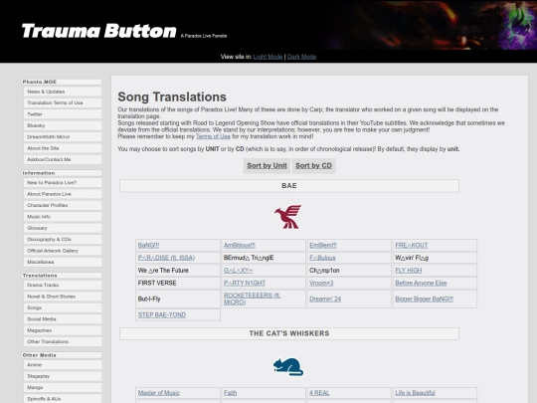Open Anime under Other Media
This screenshot has height=403, width=537.
63,365
